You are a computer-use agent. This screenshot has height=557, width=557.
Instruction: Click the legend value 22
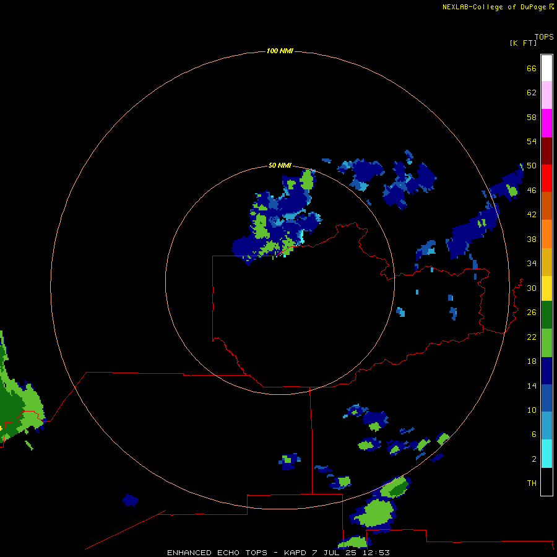532,337
